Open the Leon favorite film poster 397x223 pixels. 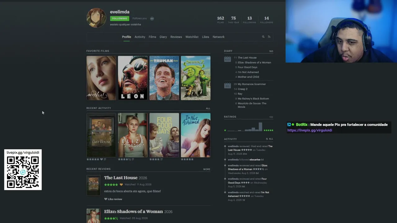pos(133,78)
